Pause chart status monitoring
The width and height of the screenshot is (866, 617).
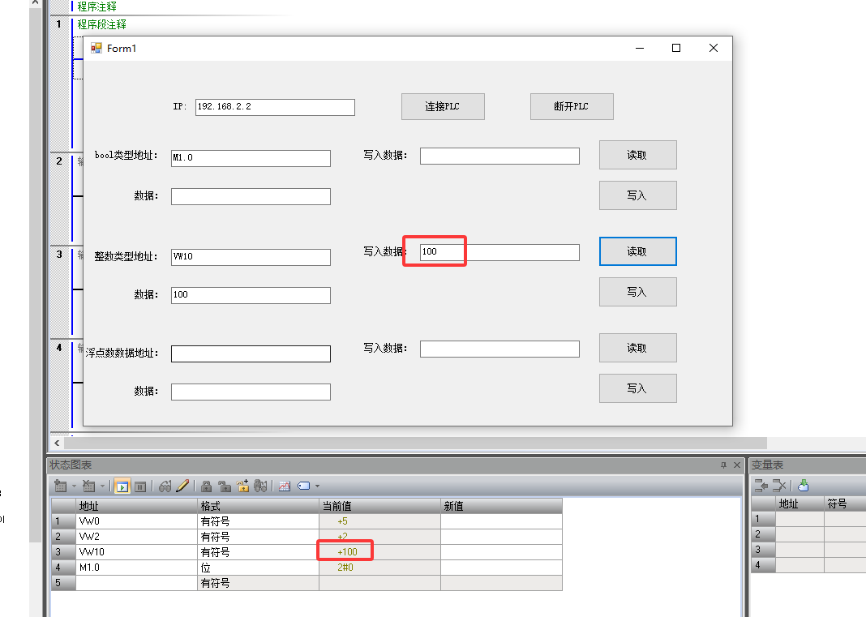coord(140,486)
